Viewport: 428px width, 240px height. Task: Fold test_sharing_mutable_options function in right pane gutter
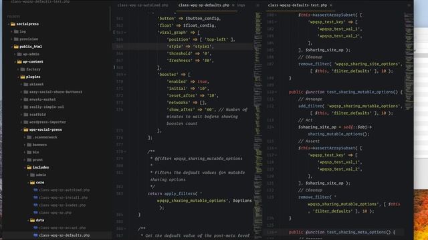(276, 92)
